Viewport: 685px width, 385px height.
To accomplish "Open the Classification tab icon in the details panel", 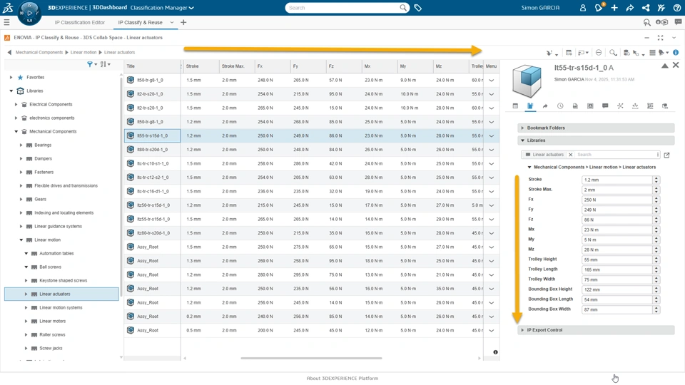I will [530, 106].
